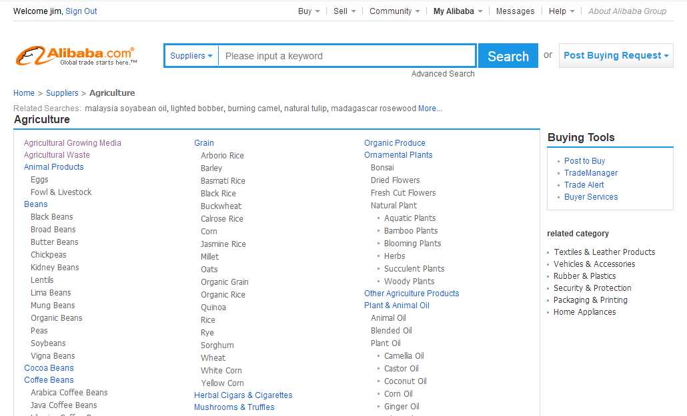Image resolution: width=687 pixels, height=416 pixels.
Task: Expand the Help menu
Action: click(x=561, y=11)
